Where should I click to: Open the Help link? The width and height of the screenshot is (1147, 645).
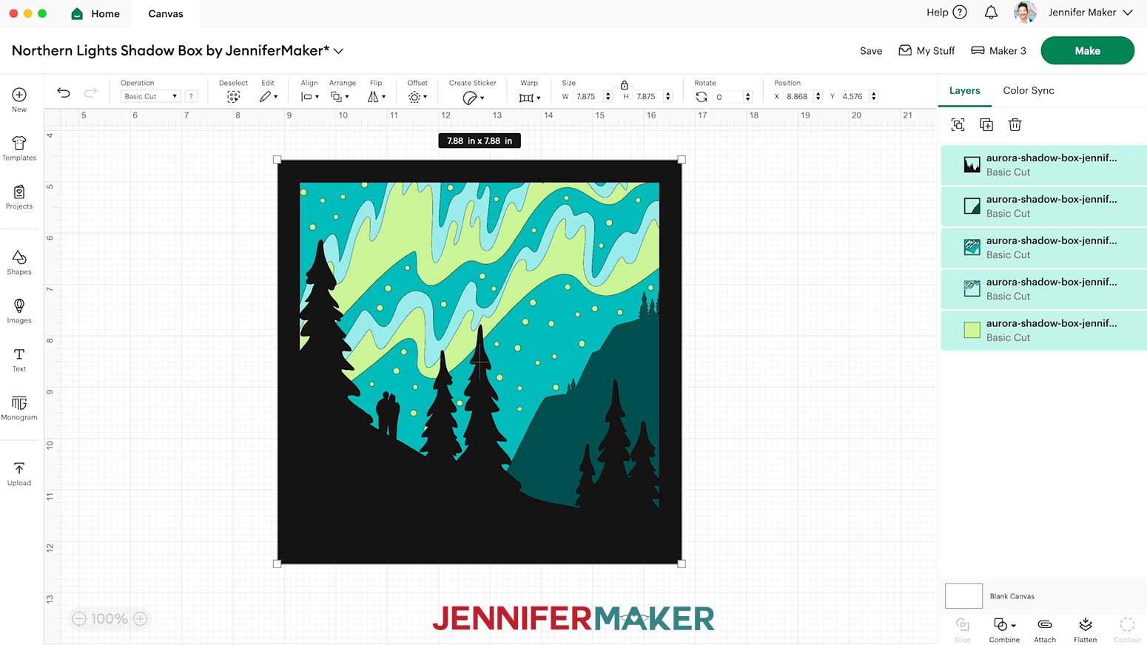946,13
